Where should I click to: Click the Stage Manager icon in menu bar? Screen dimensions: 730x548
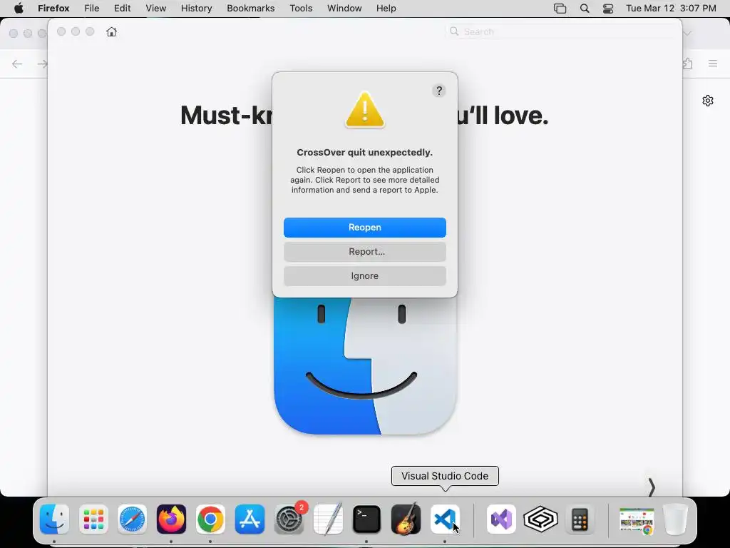560,9
